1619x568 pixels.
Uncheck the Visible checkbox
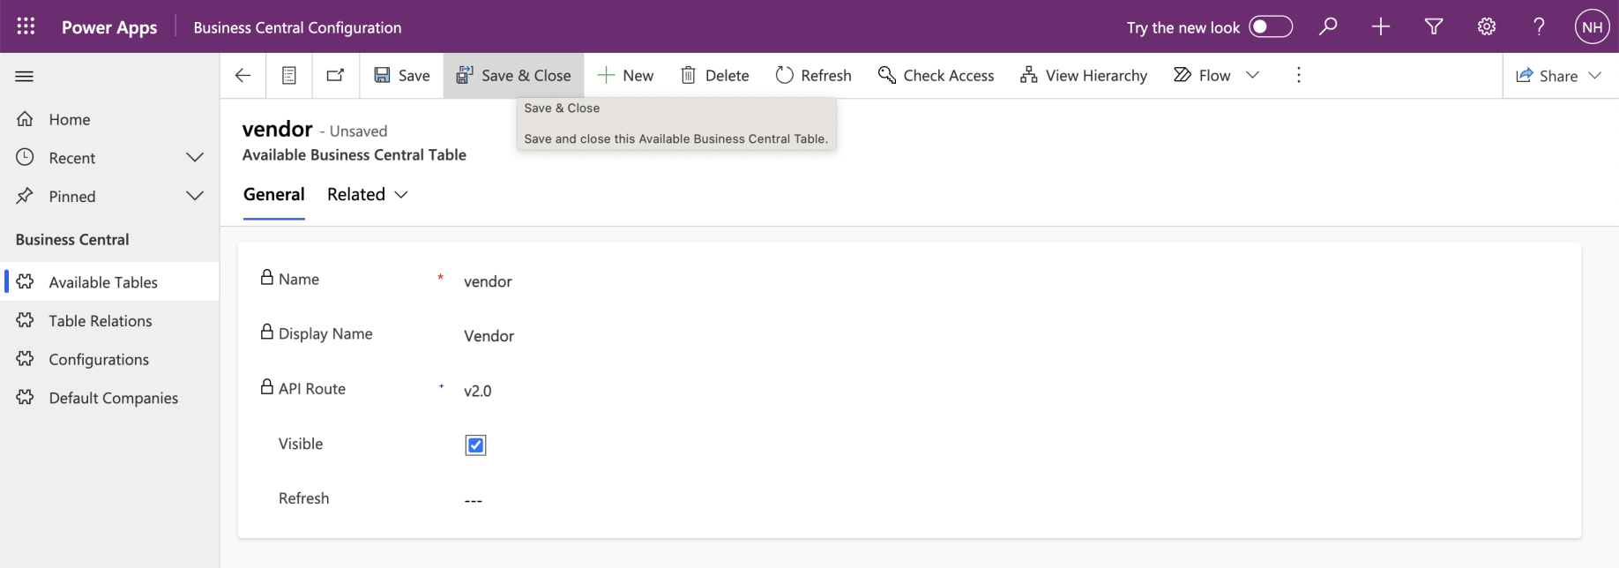(475, 445)
